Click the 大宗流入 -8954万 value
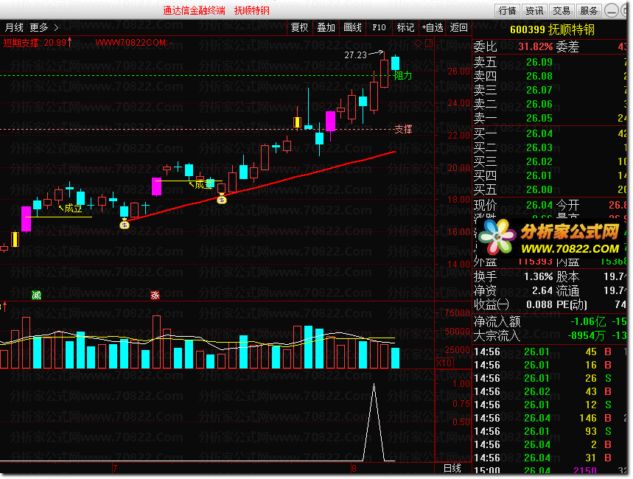This screenshot has width=633, height=479. [586, 335]
